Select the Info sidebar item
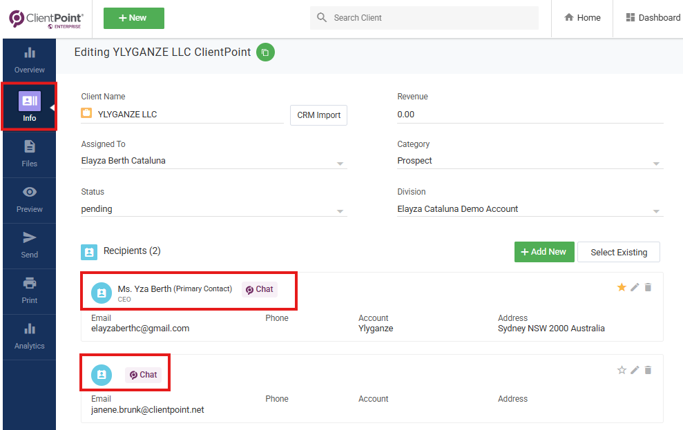This screenshot has width=683, height=430. pyautogui.click(x=29, y=106)
